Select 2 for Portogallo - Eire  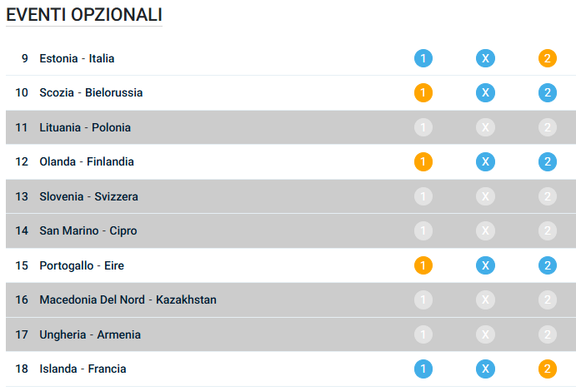click(547, 265)
